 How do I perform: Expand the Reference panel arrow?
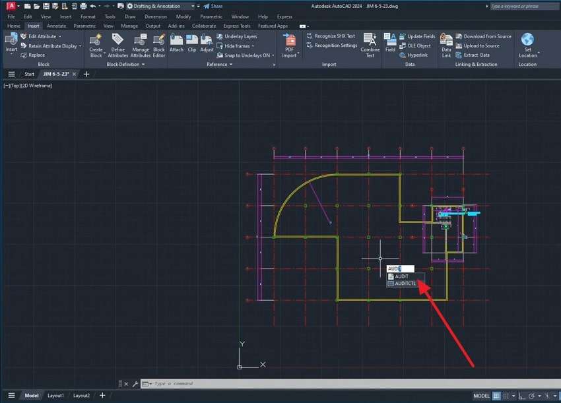[x=231, y=65]
